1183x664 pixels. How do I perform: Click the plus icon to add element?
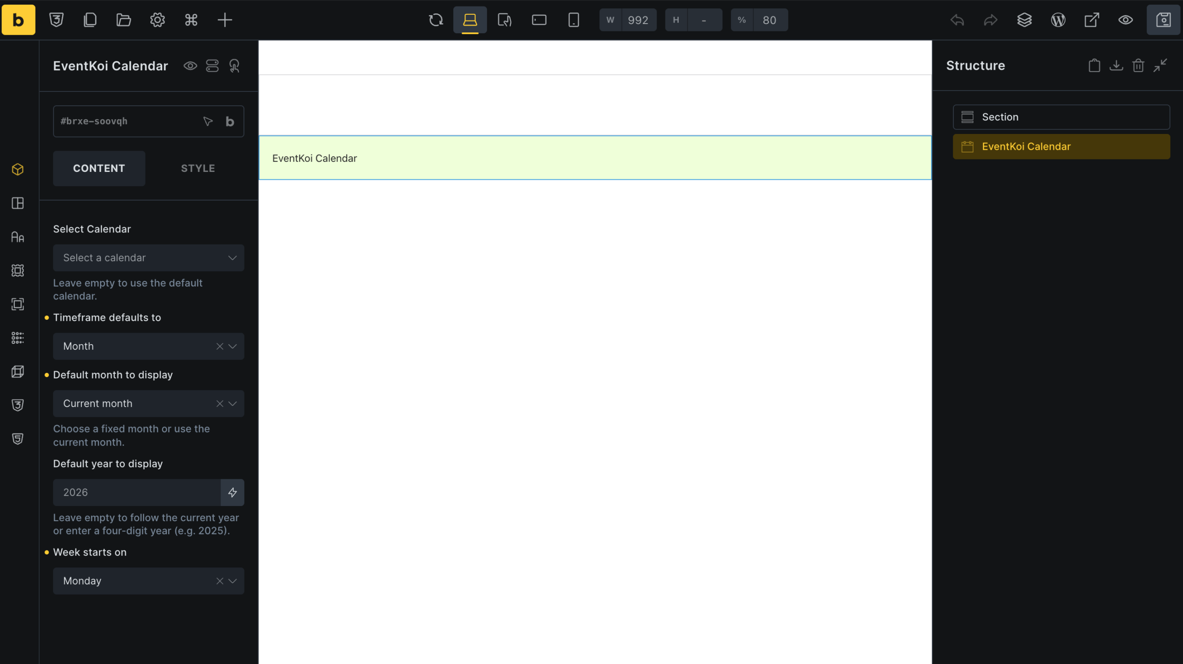click(x=225, y=20)
